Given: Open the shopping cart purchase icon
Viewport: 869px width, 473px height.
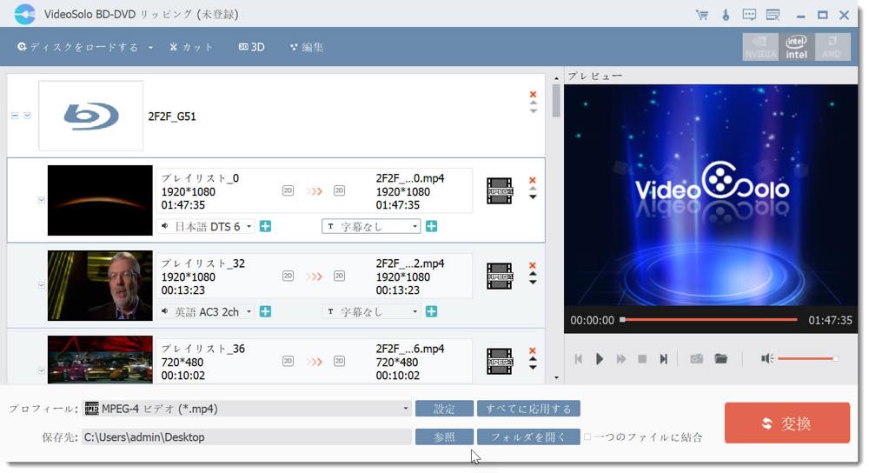Looking at the screenshot, I should (701, 15).
